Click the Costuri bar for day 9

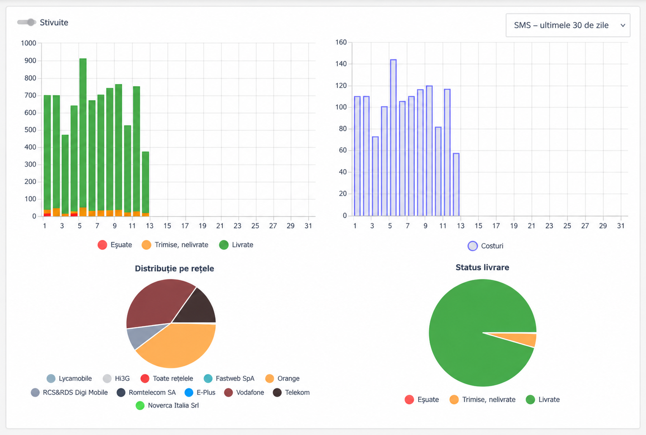point(429,151)
